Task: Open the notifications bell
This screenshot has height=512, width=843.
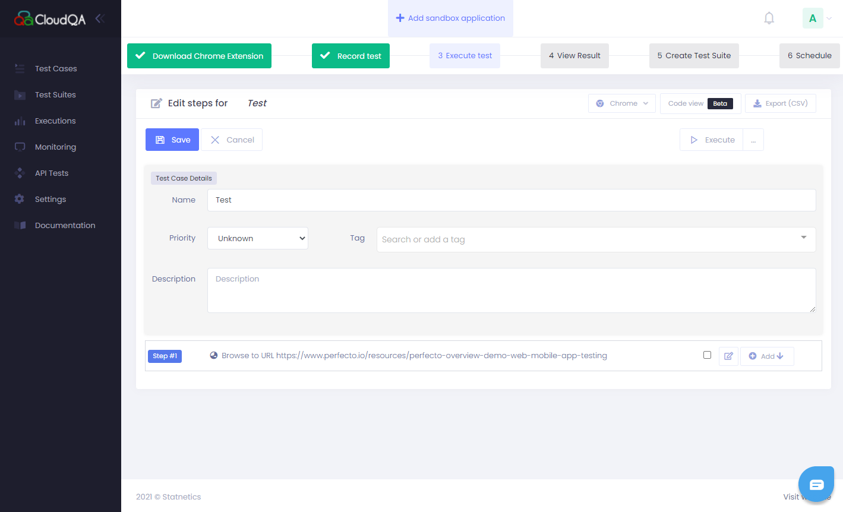Action: tap(769, 18)
